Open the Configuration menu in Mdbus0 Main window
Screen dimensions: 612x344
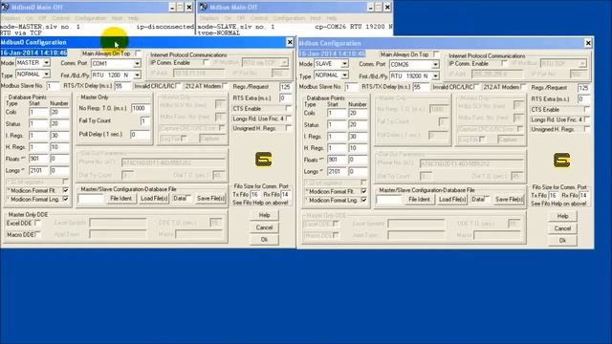91,18
